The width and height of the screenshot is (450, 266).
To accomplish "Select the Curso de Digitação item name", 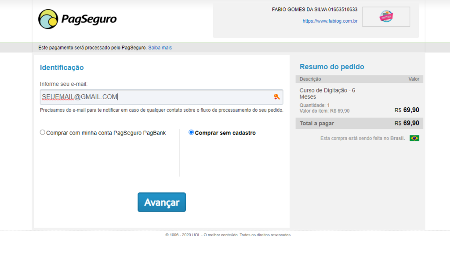I will [x=327, y=93].
